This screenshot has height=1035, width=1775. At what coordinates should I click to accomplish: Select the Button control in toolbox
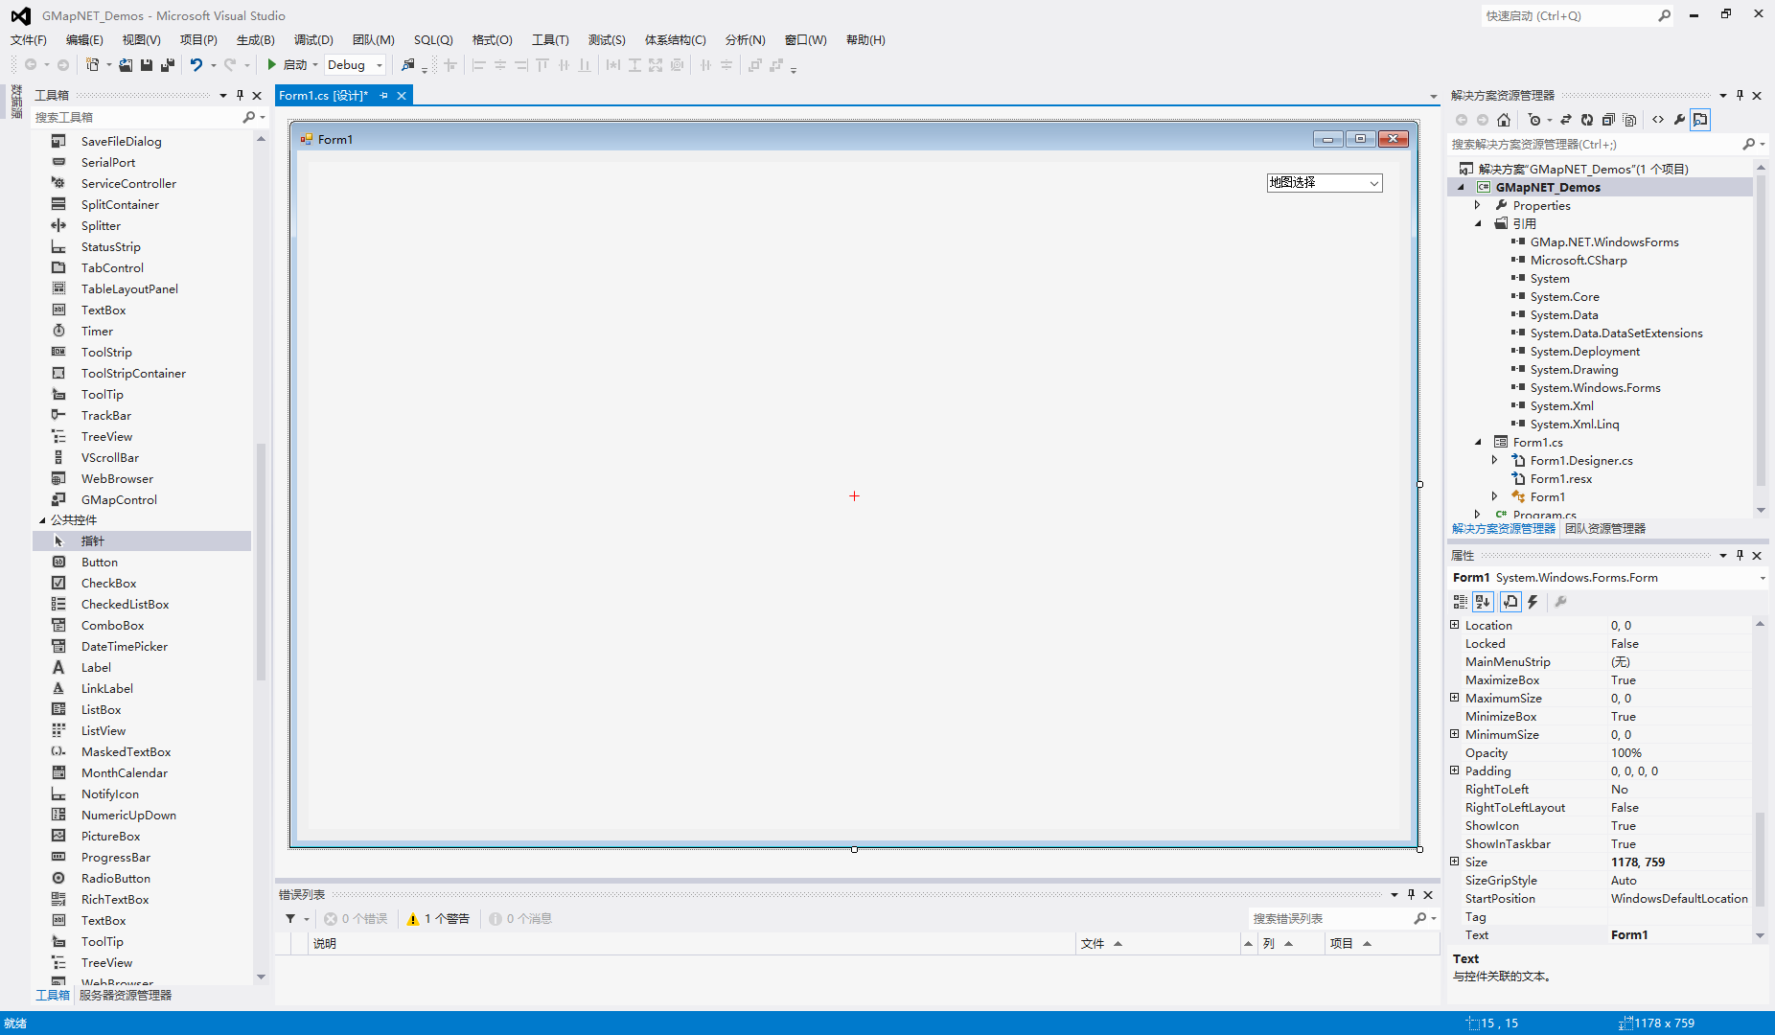(97, 562)
